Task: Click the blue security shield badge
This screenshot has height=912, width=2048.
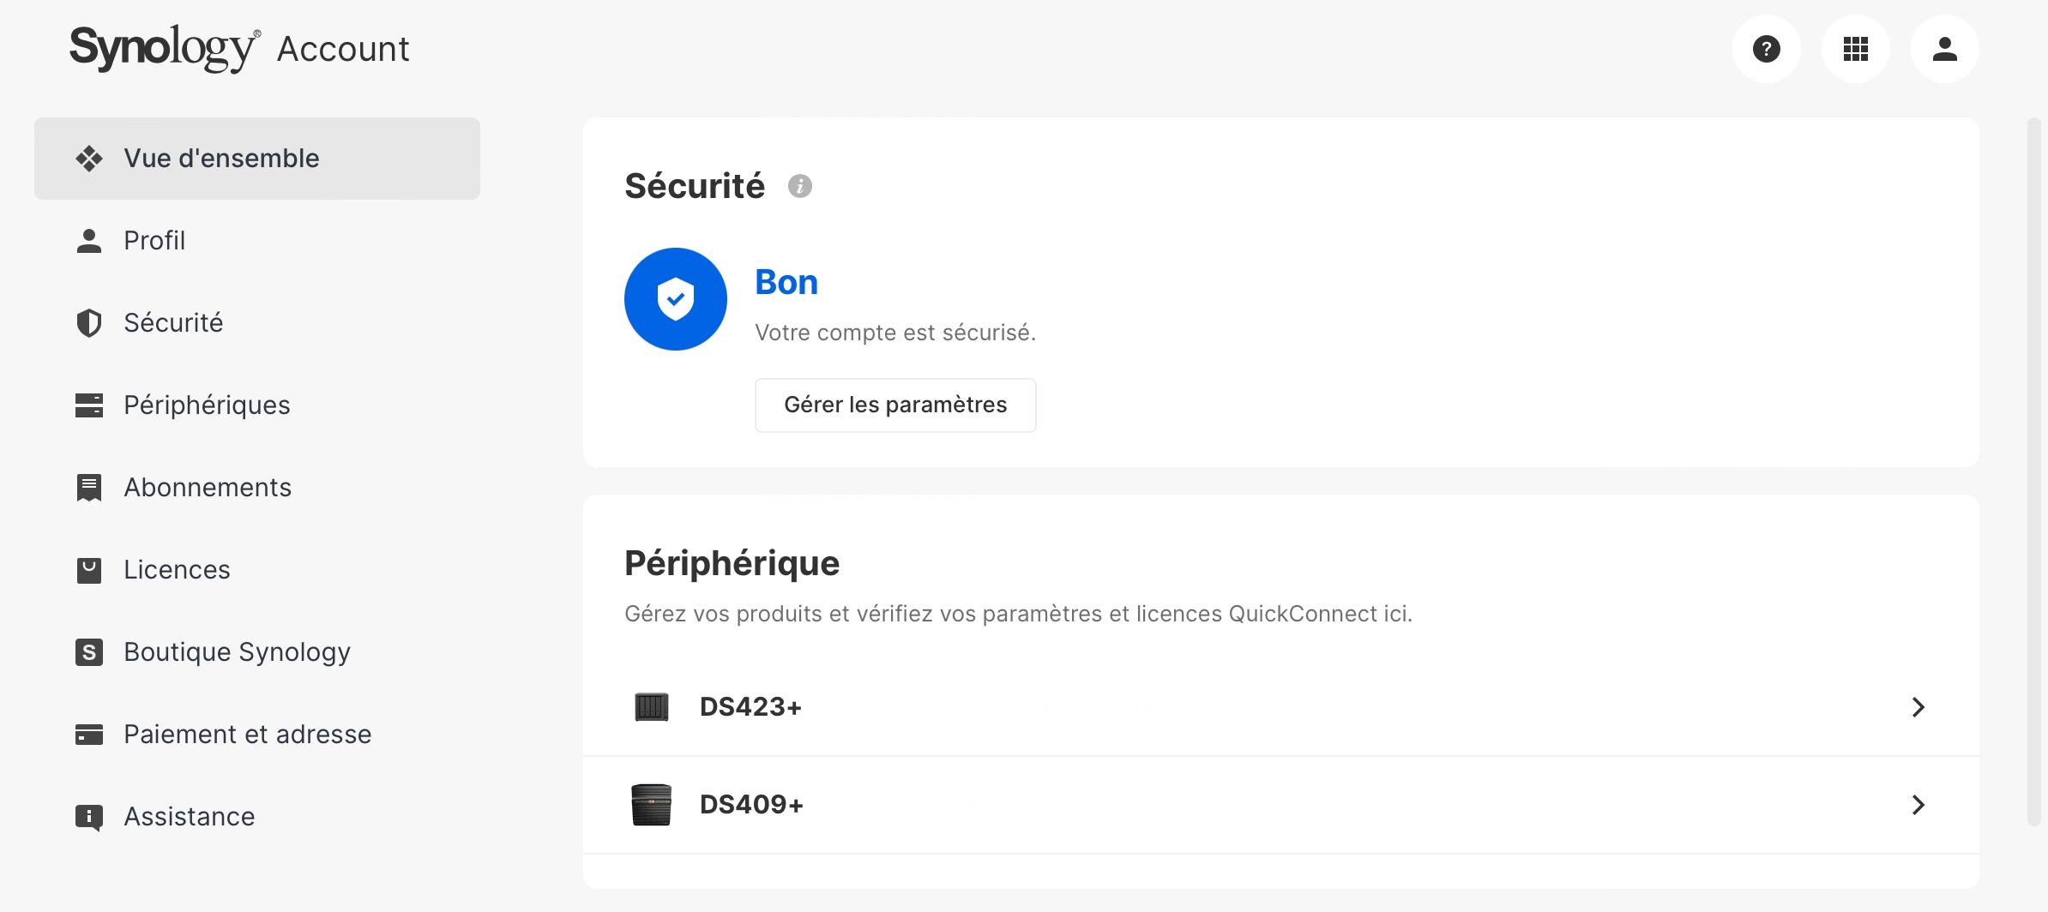Action: point(676,299)
